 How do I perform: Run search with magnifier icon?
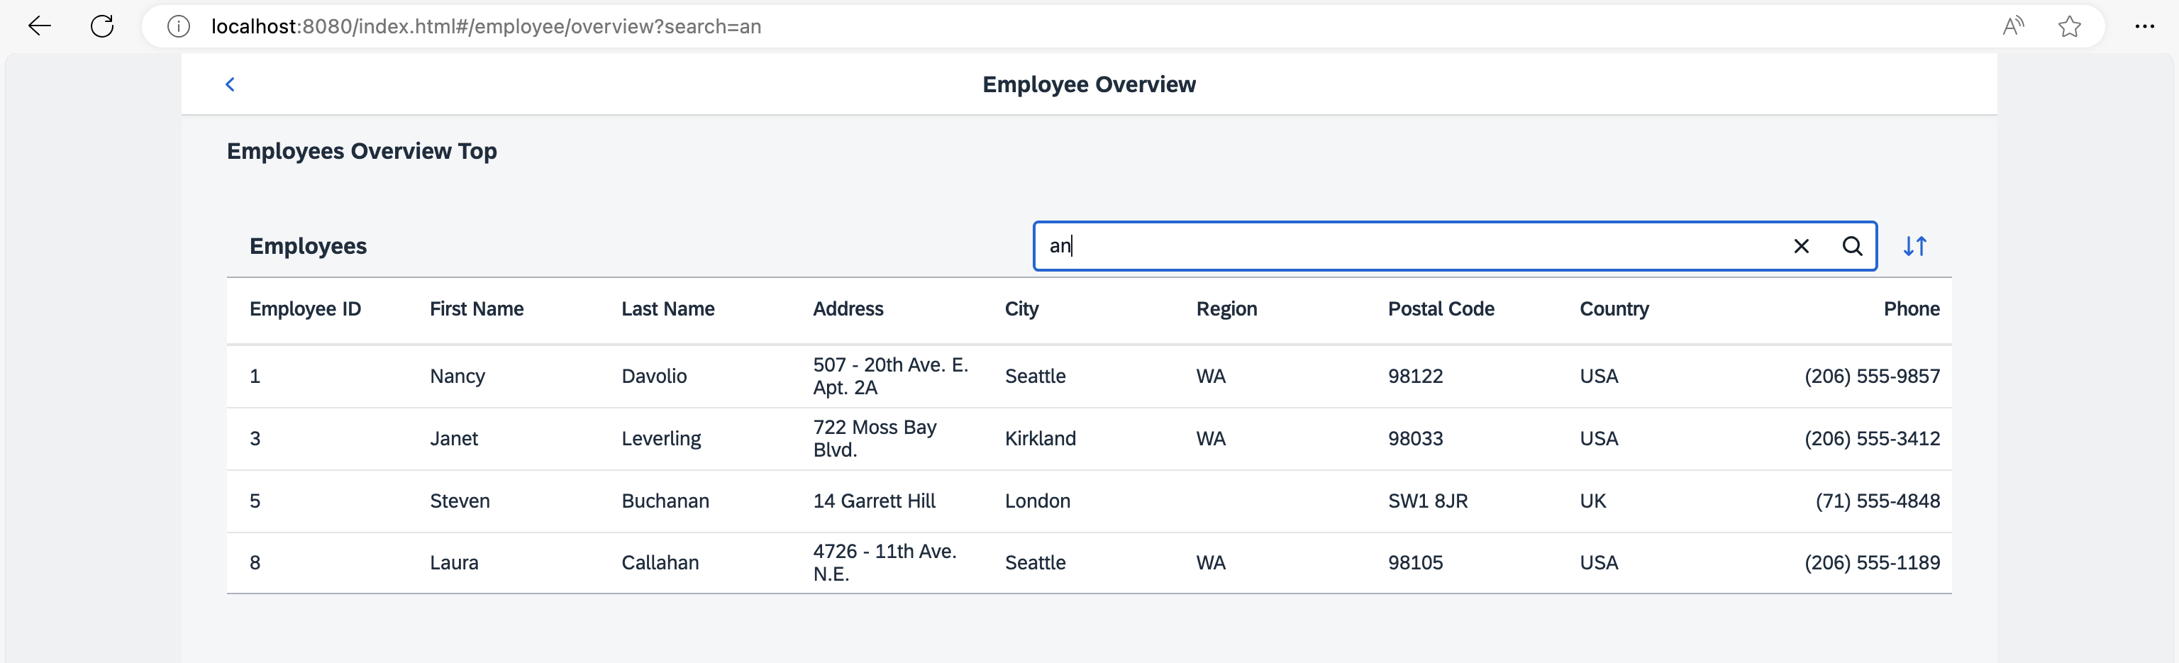point(1853,246)
